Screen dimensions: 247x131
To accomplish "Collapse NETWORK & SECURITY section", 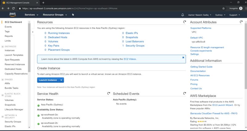I will [x=2, y=117].
